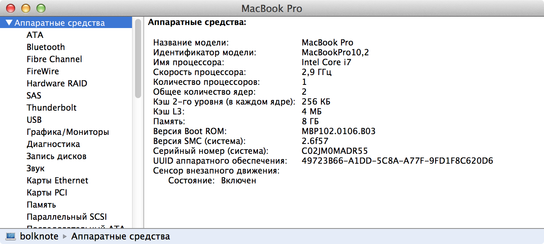Open Карты Ethernet sidebar entry

point(57,180)
